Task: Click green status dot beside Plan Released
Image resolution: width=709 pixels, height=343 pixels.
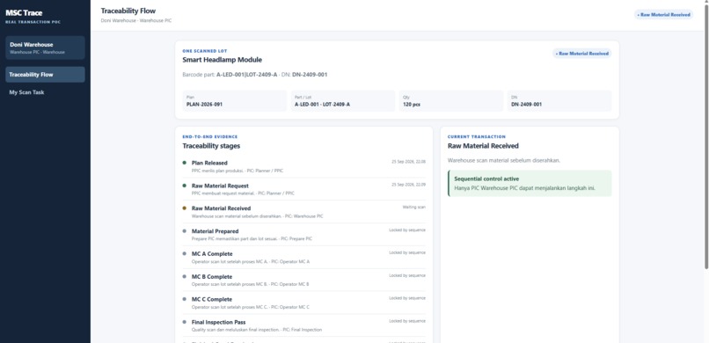Action: [x=185, y=163]
